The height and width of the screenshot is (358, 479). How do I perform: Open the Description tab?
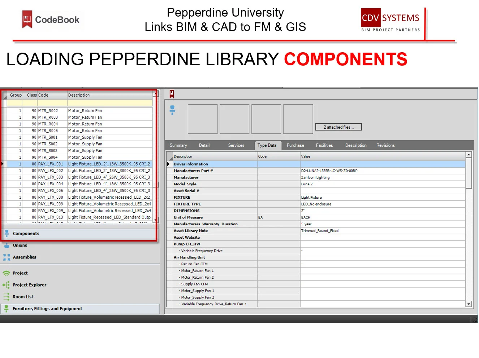(356, 145)
